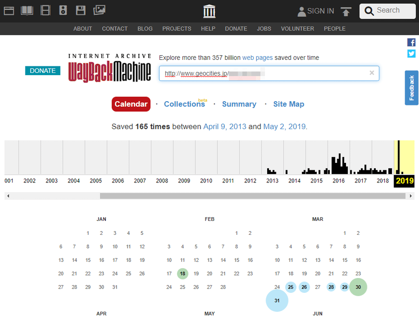Click the timeline scrollbar right arrow
The width and height of the screenshot is (419, 323).
coord(411,196)
